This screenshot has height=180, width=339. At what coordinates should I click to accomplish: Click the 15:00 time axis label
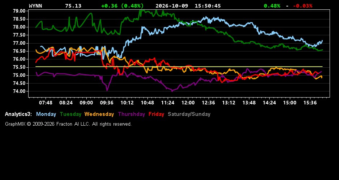pyautogui.click(x=290, y=103)
